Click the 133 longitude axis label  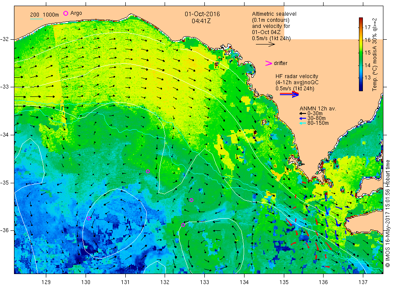204,282
